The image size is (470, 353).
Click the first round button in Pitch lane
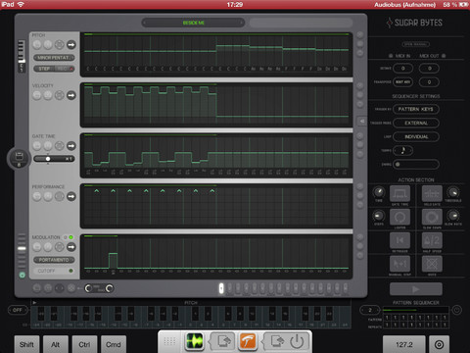pyautogui.click(x=37, y=44)
